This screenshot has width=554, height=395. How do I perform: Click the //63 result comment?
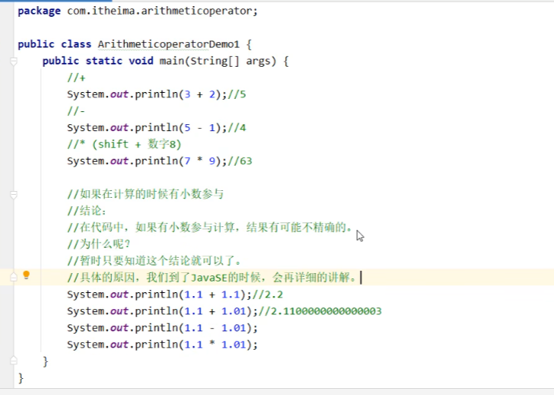pyautogui.click(x=240, y=161)
